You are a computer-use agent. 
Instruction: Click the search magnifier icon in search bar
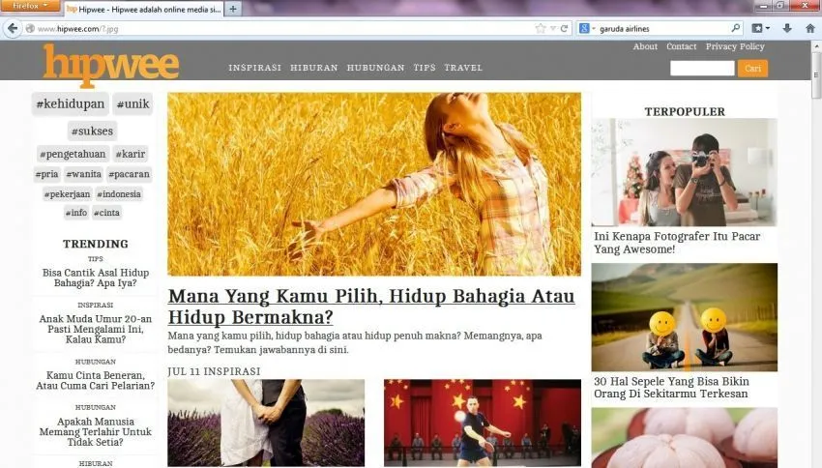736,28
